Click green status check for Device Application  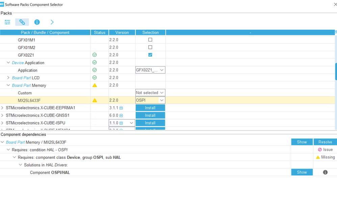95,62
